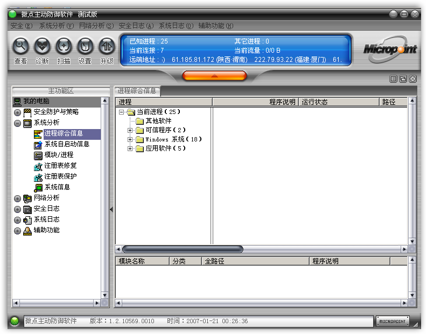Select 注册表保护 tree item
Screen dimensions: 427x335
click(x=60, y=176)
